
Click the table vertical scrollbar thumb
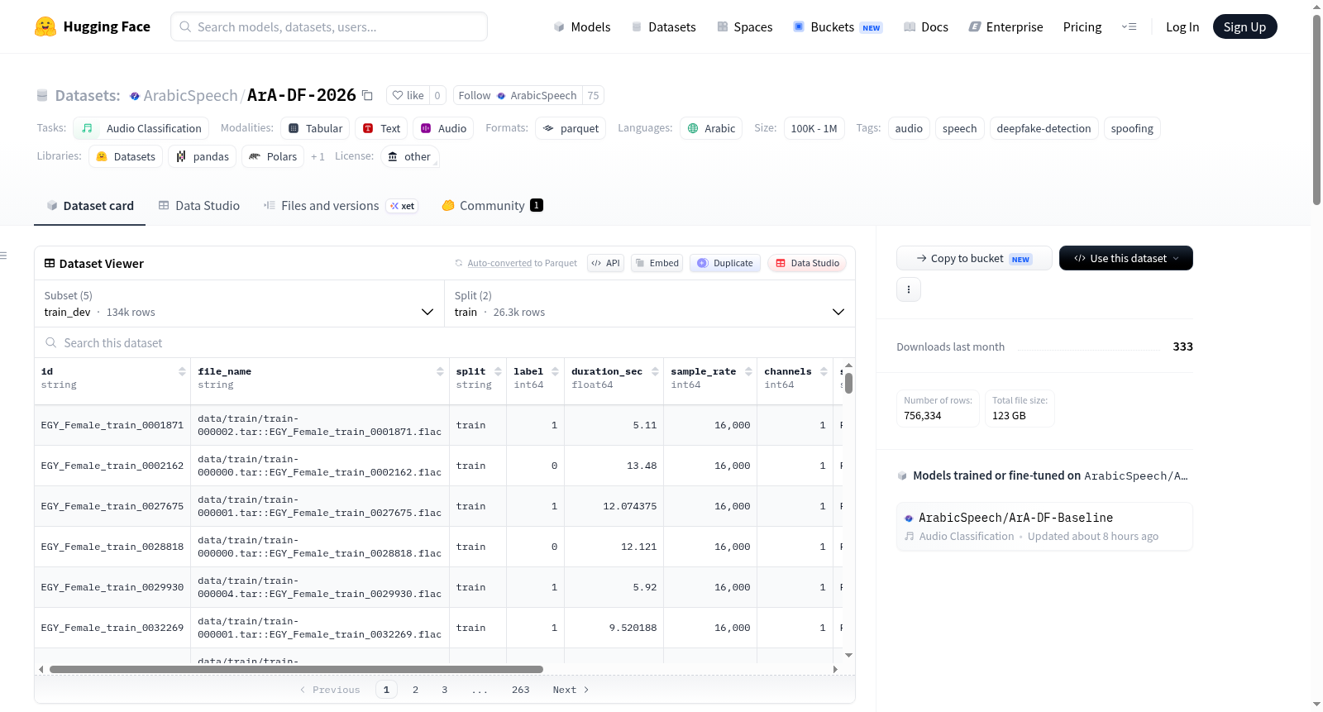click(x=848, y=384)
